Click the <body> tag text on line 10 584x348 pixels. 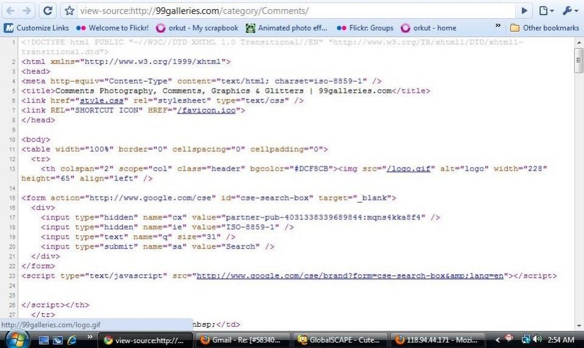point(35,140)
